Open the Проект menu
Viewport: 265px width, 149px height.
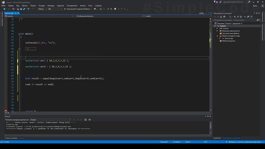tap(25, 5)
